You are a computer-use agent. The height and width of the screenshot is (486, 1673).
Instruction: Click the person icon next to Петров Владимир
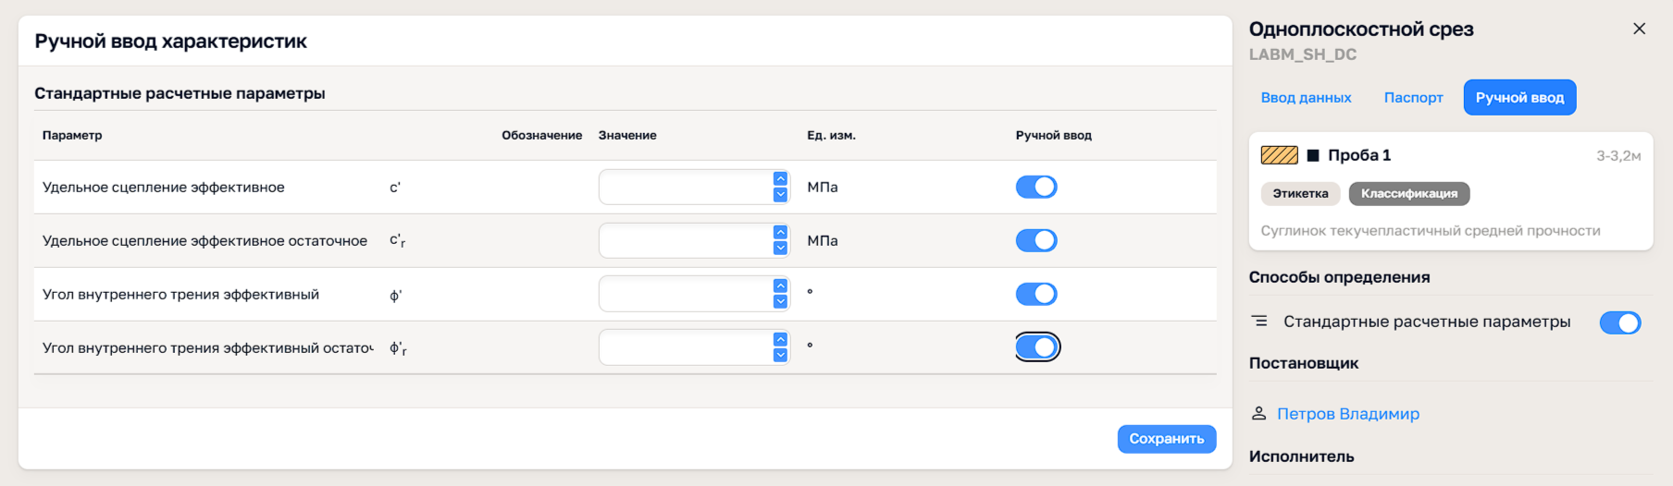[x=1258, y=414]
